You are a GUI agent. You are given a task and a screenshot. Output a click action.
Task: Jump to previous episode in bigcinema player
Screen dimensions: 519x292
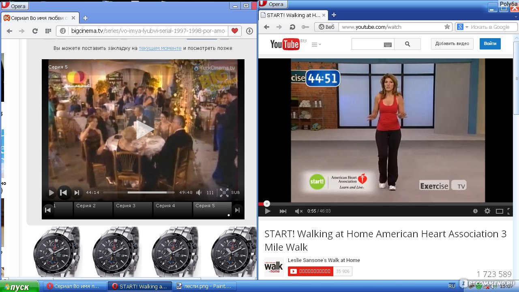[x=64, y=193]
